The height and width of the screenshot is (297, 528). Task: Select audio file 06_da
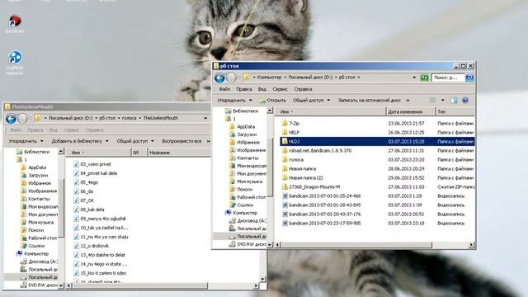click(83, 191)
